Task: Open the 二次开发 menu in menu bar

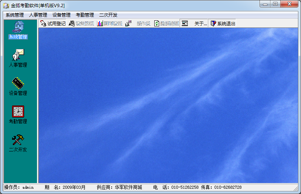Action: click(108, 15)
